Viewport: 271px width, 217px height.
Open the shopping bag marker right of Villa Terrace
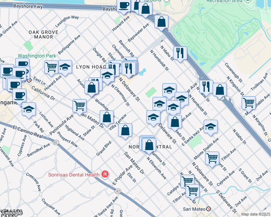(125, 130)
